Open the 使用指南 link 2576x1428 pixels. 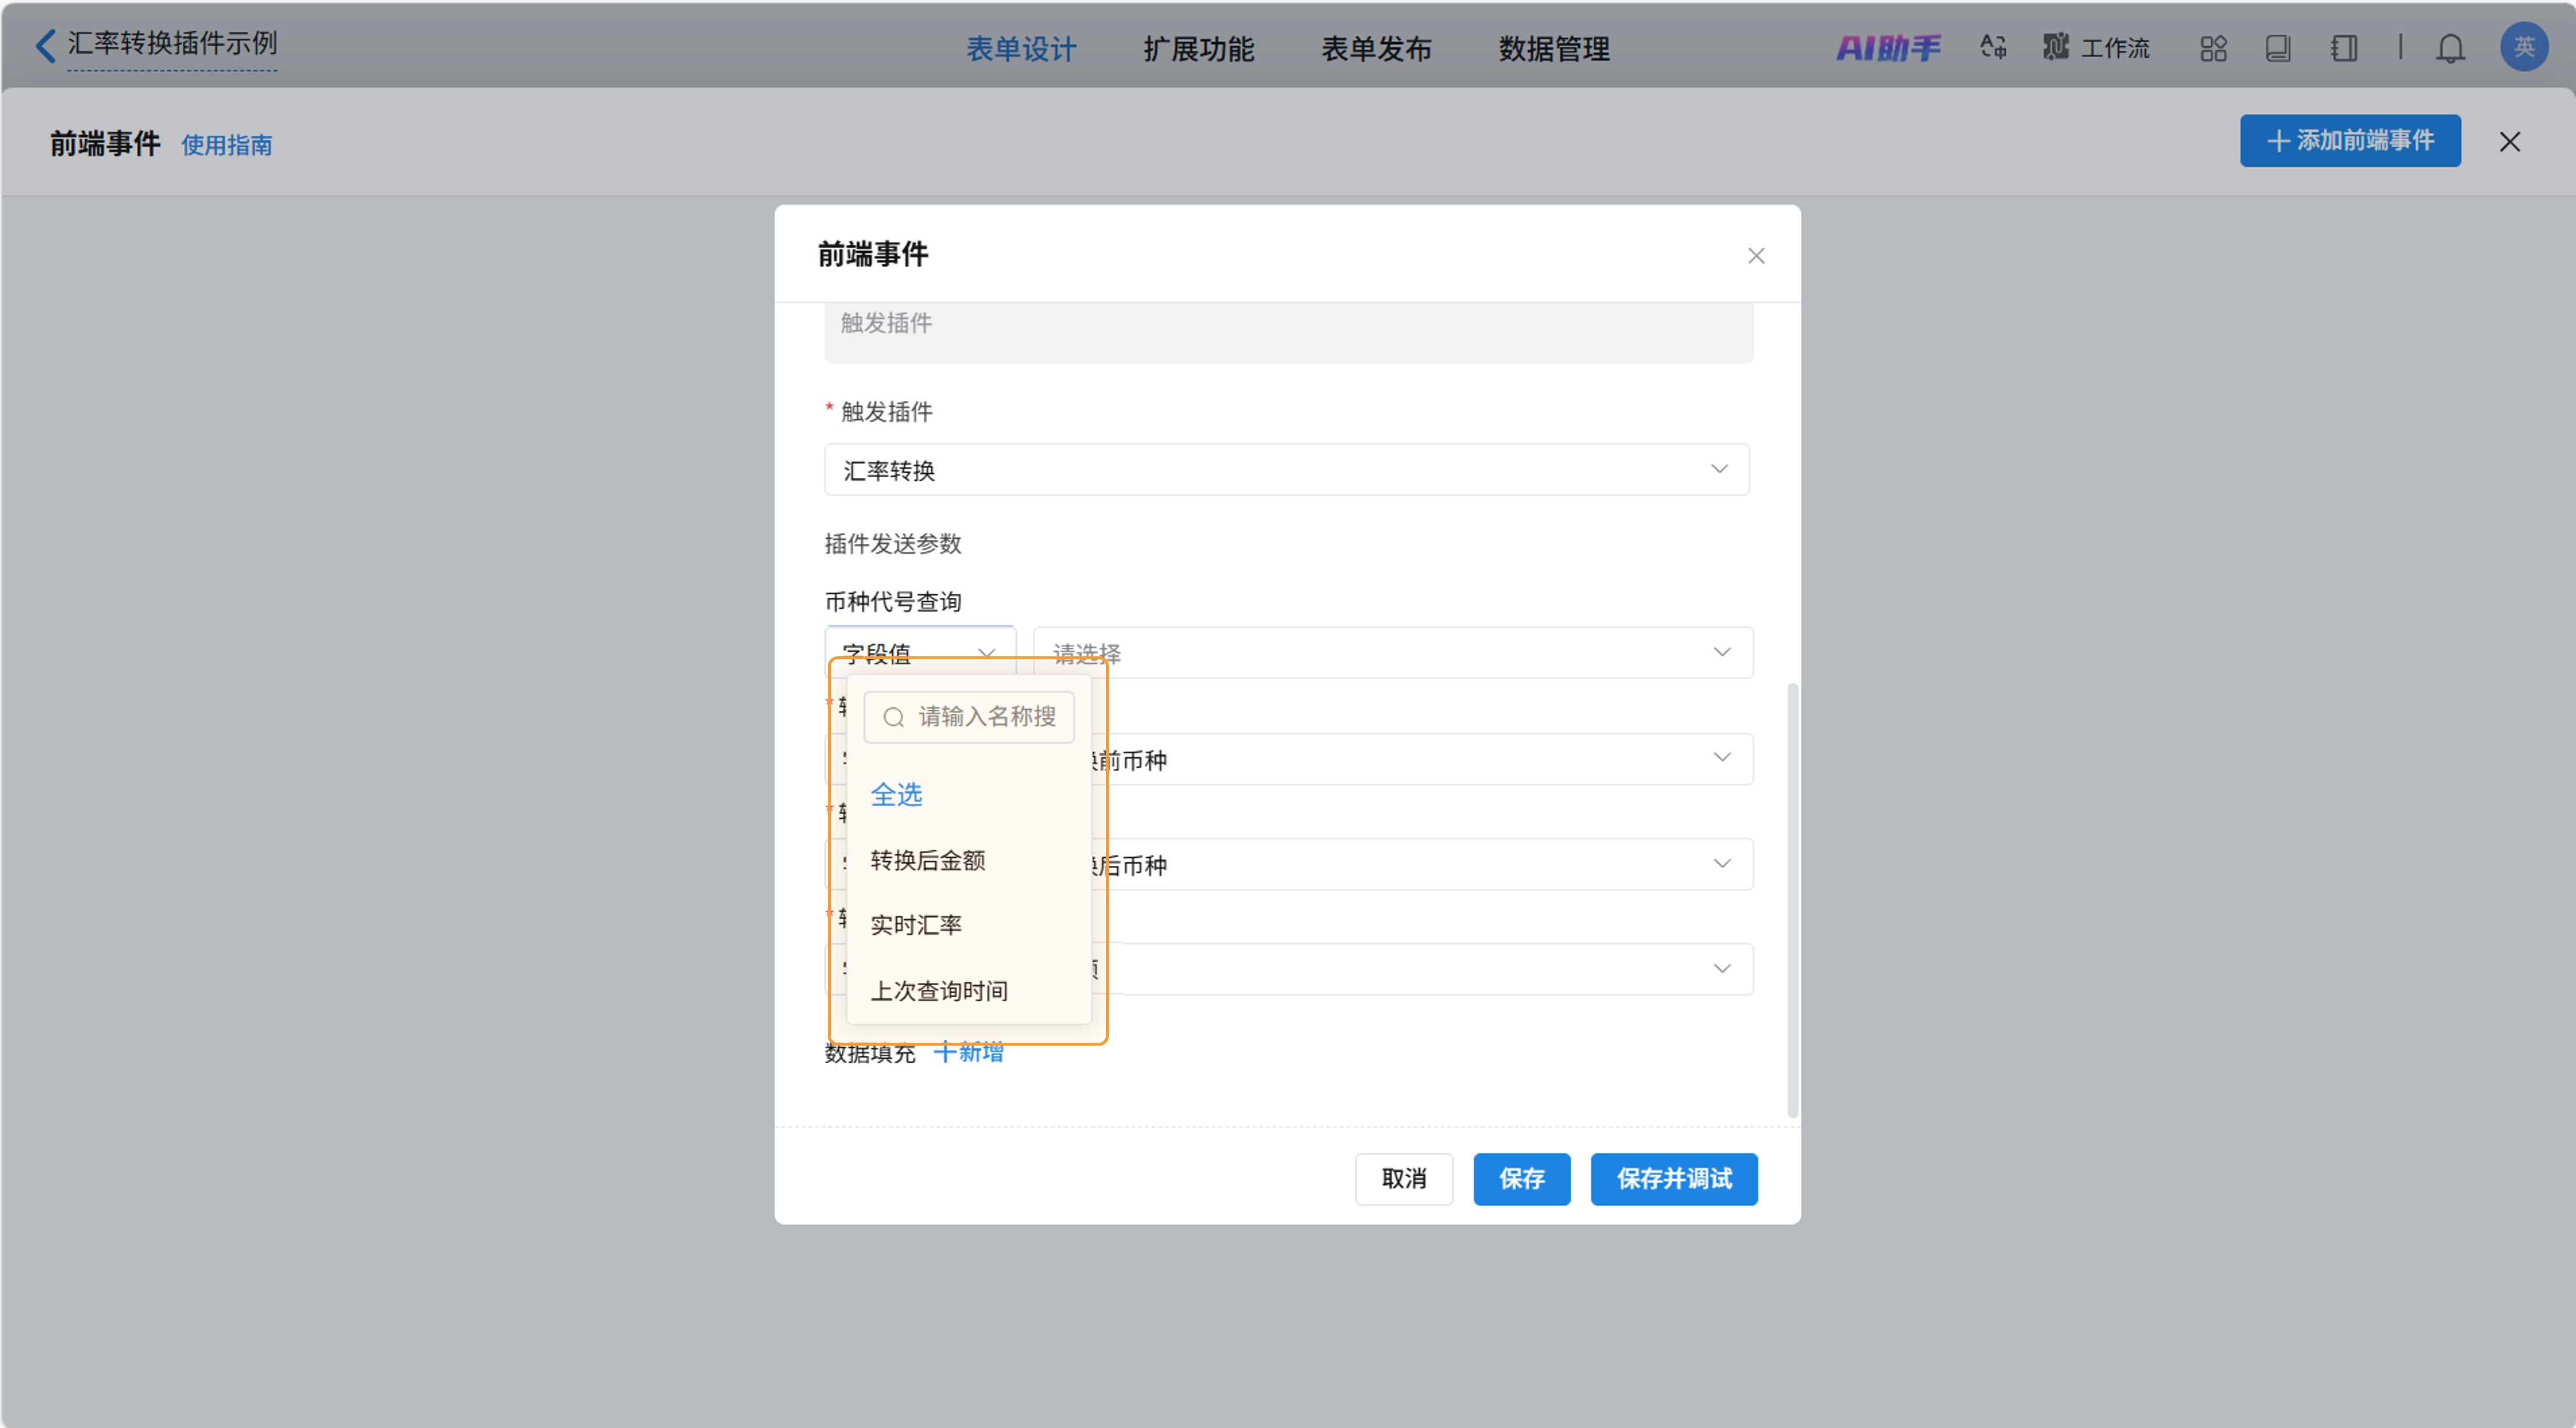[x=226, y=145]
